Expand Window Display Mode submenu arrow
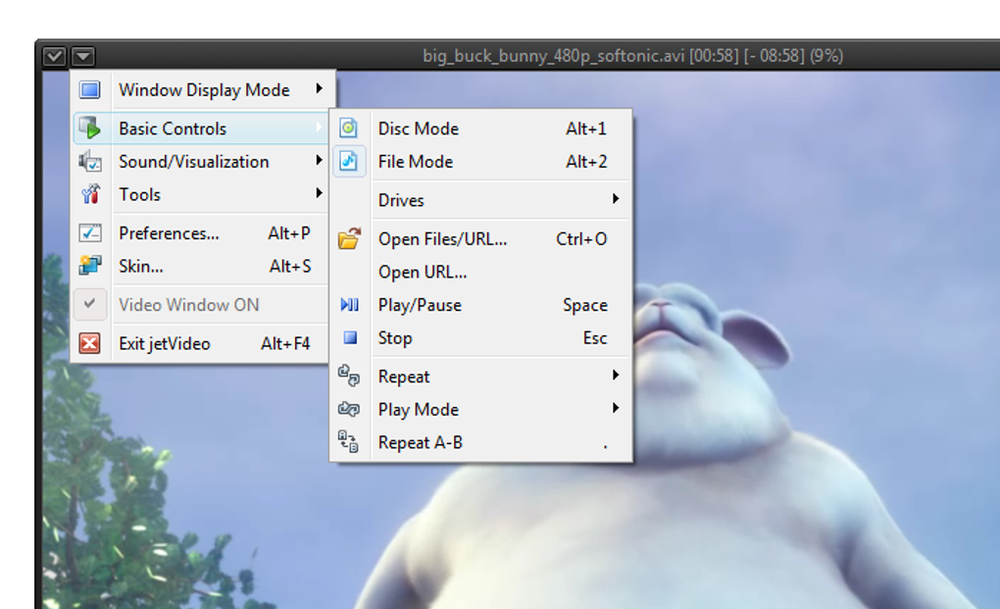The image size is (1000, 609). click(x=319, y=88)
